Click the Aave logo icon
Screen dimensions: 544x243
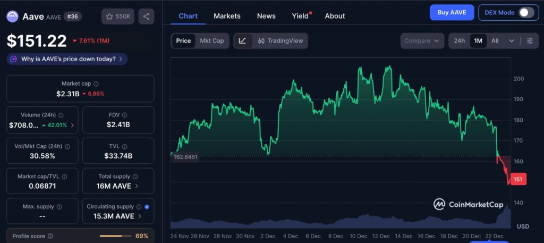click(x=13, y=16)
